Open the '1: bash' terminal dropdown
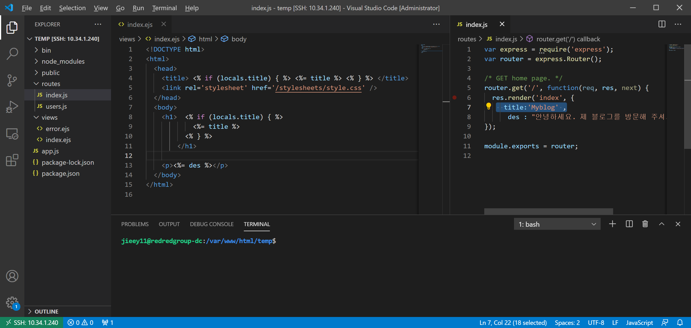Screen dimensions: 691x328 click(557, 224)
